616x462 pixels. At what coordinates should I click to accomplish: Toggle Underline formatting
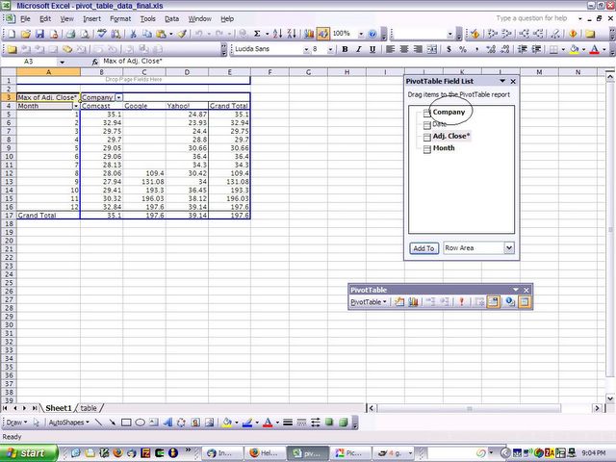click(372, 49)
